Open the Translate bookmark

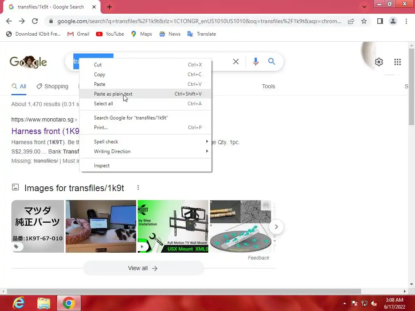coord(202,34)
